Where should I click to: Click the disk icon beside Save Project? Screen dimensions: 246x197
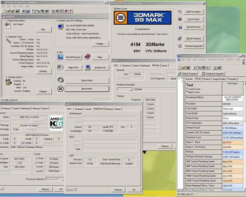point(180,19)
